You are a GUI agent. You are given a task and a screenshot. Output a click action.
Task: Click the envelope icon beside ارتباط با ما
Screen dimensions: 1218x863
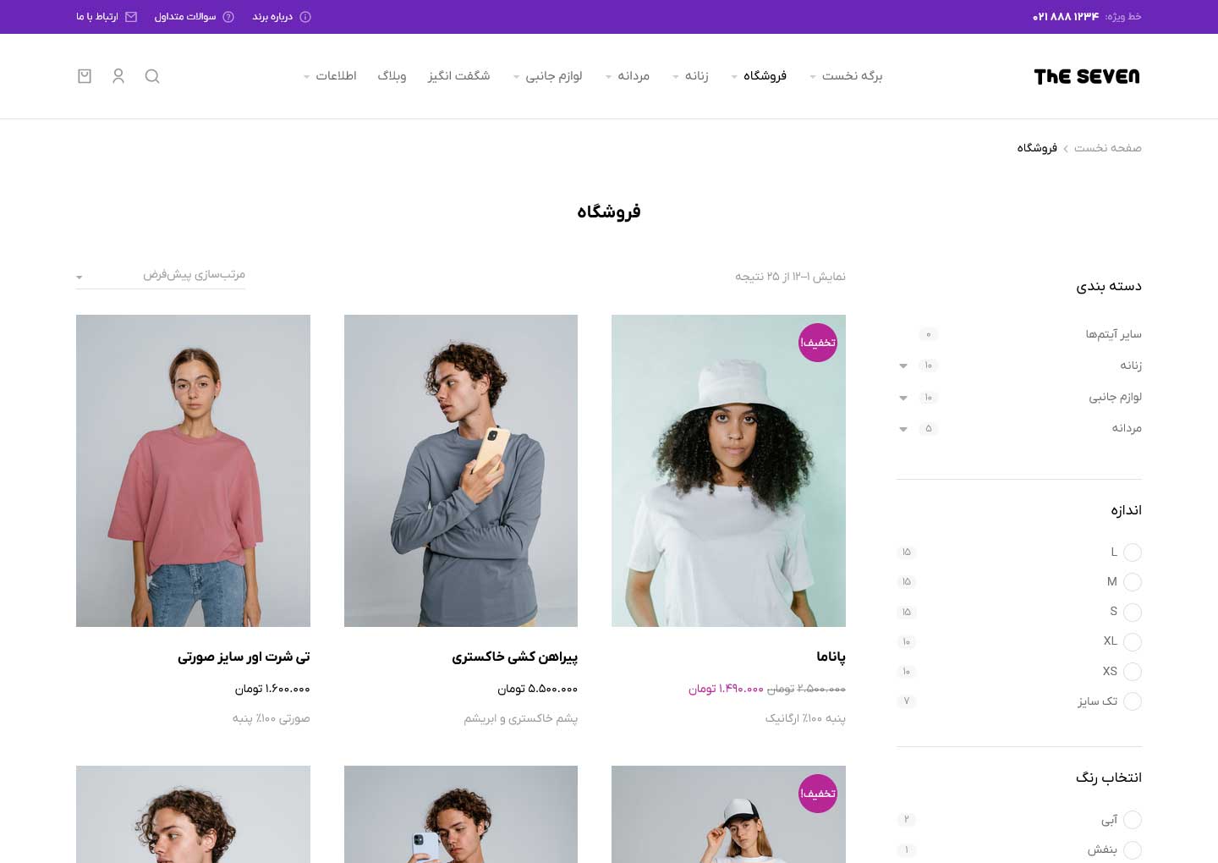[131, 17]
